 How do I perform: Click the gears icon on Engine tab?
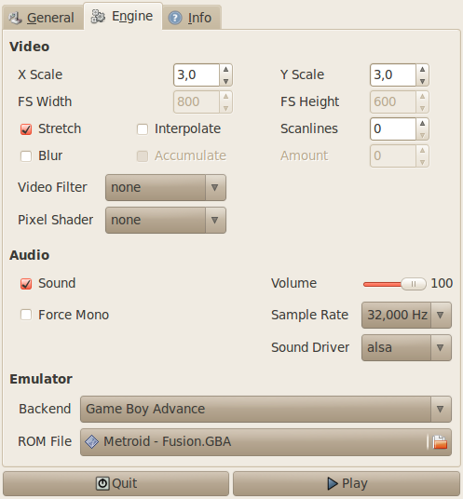coord(98,16)
